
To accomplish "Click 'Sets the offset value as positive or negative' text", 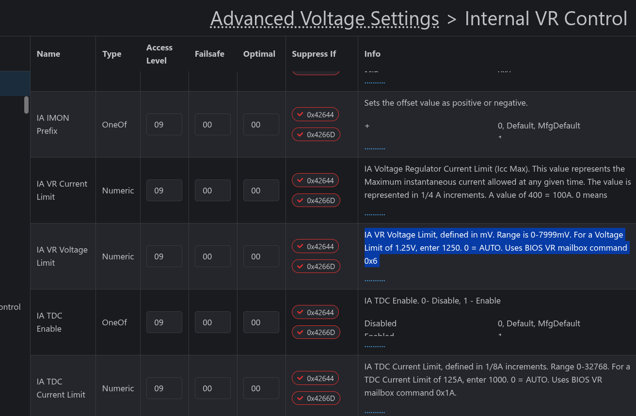I will [x=446, y=103].
